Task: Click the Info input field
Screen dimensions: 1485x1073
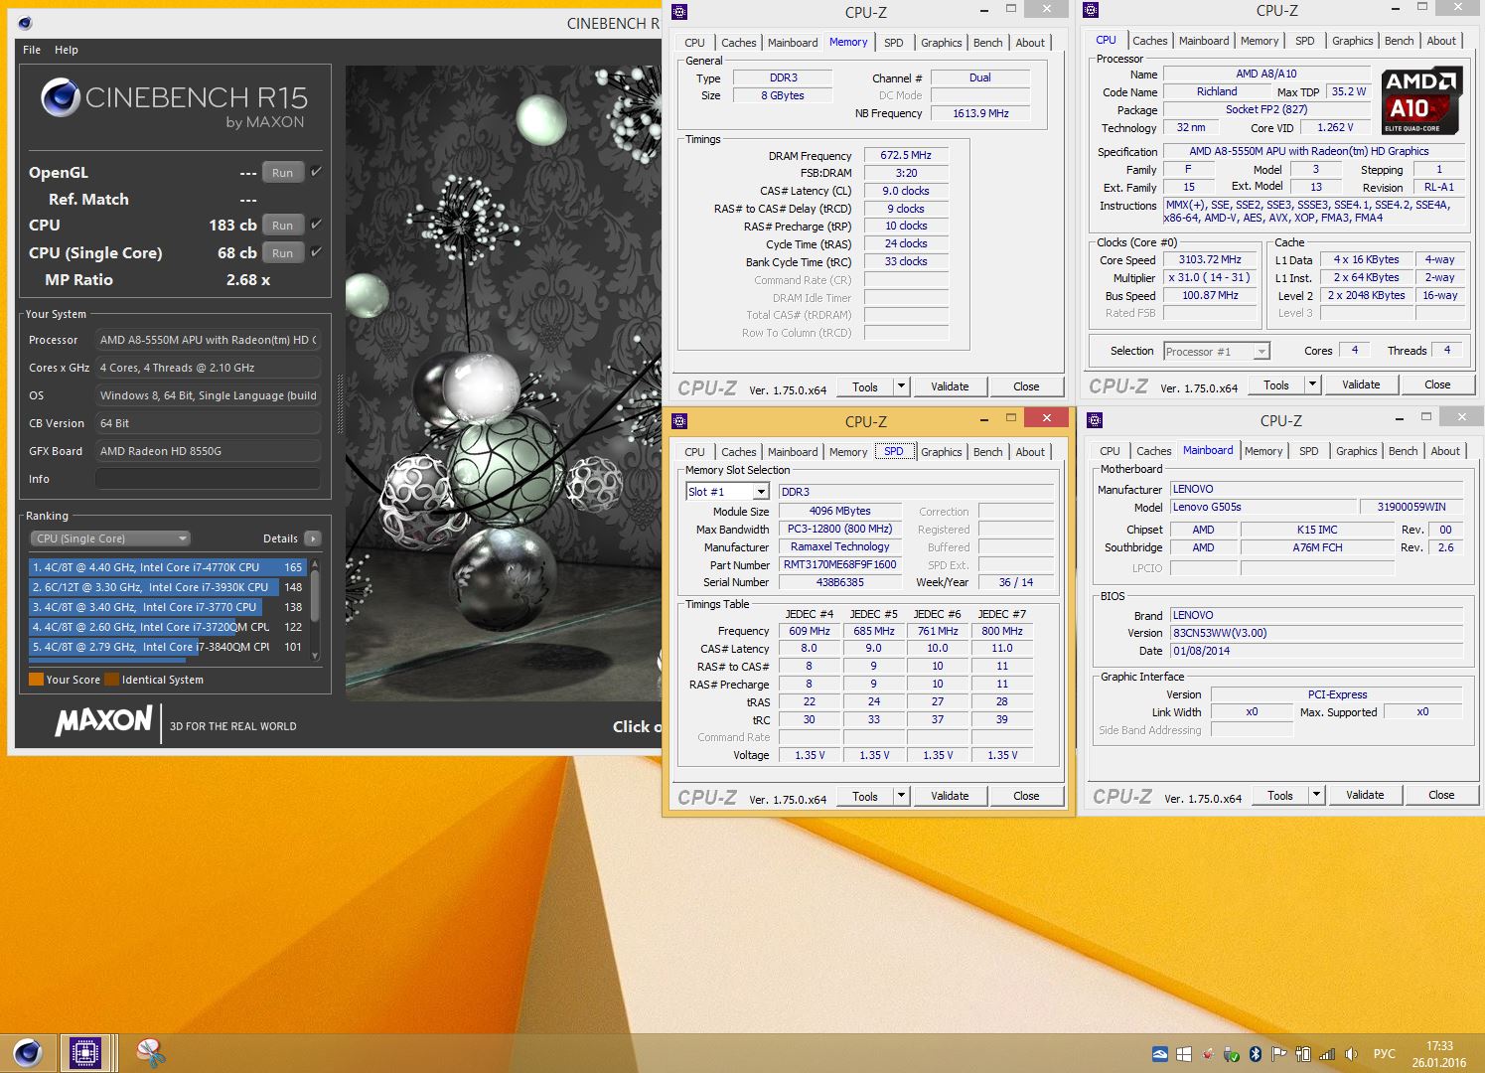Action: pos(208,479)
